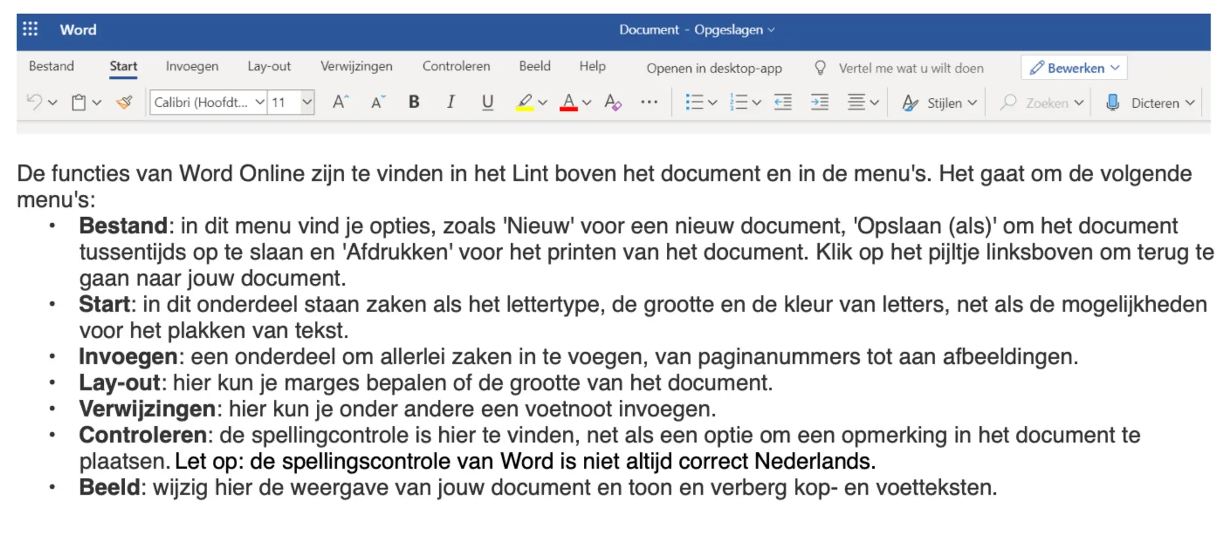The width and height of the screenshot is (1224, 552).
Task: Click the Document title in the header
Action: pyautogui.click(x=649, y=30)
